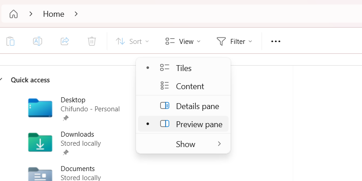
Task: Select the Tiles layout option
Action: [x=183, y=68]
